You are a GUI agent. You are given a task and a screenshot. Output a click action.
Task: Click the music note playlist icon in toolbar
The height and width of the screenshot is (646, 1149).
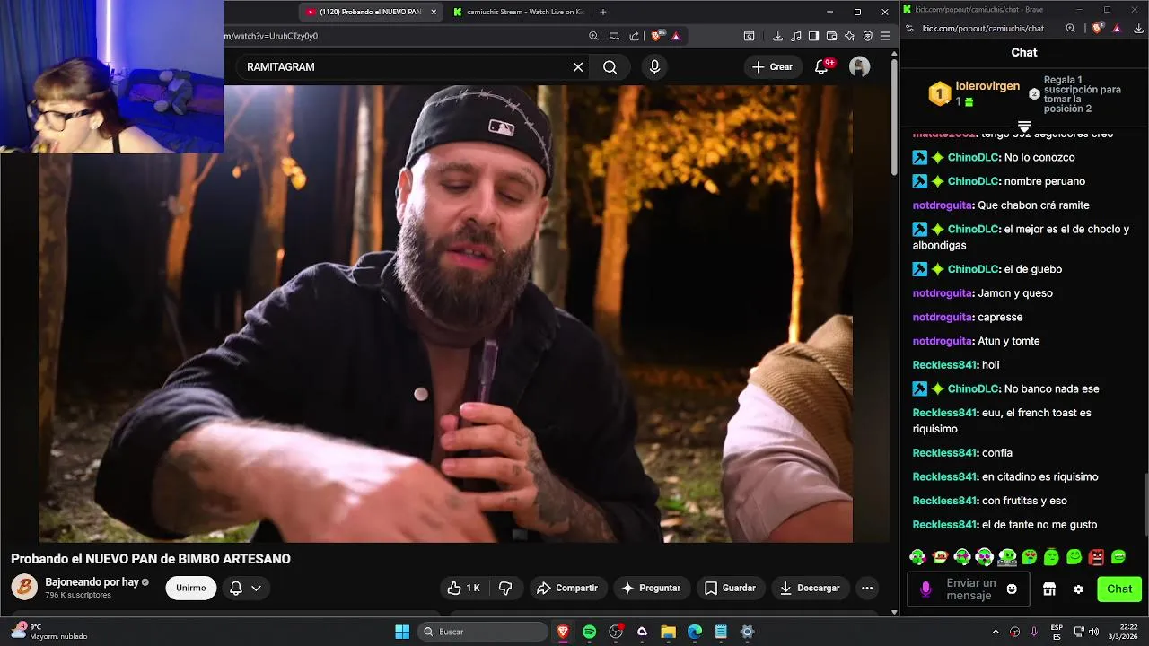(x=795, y=36)
